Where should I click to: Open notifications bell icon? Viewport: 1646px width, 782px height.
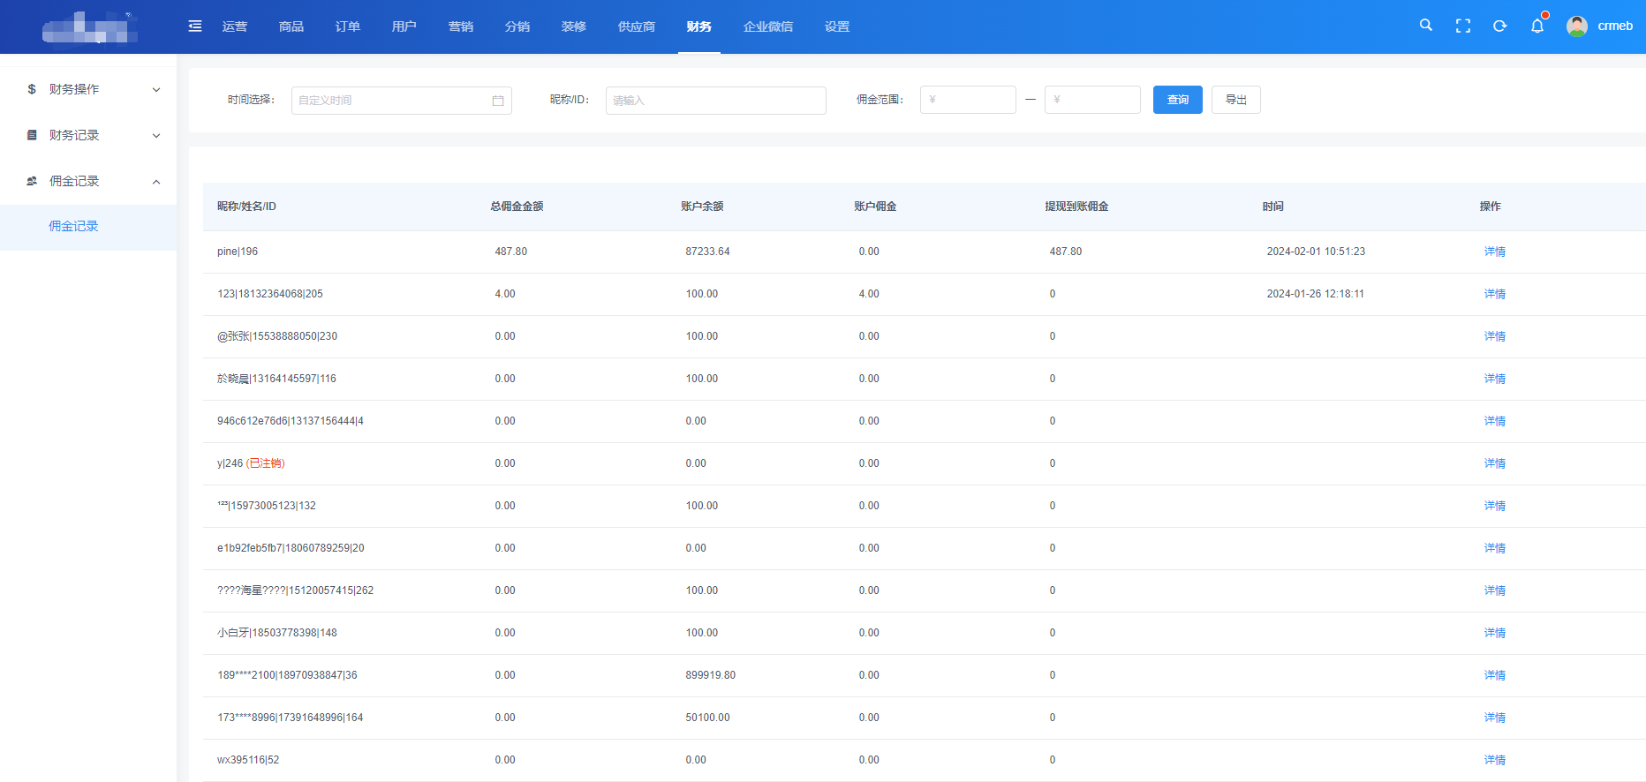pyautogui.click(x=1537, y=26)
